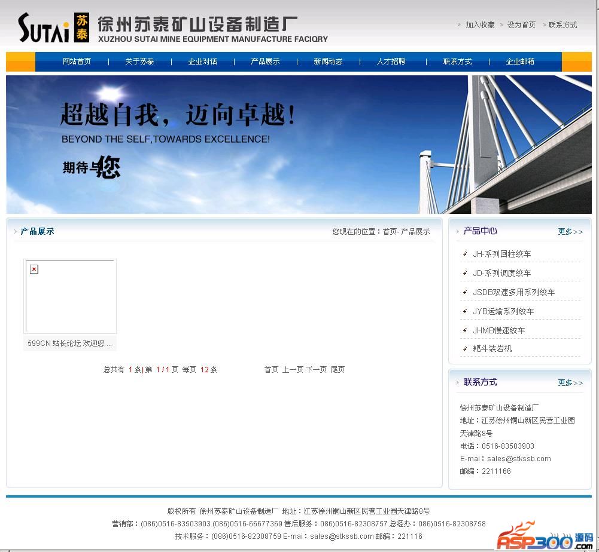
Task: Open the 网站首页 nav item
Action: 77,62
